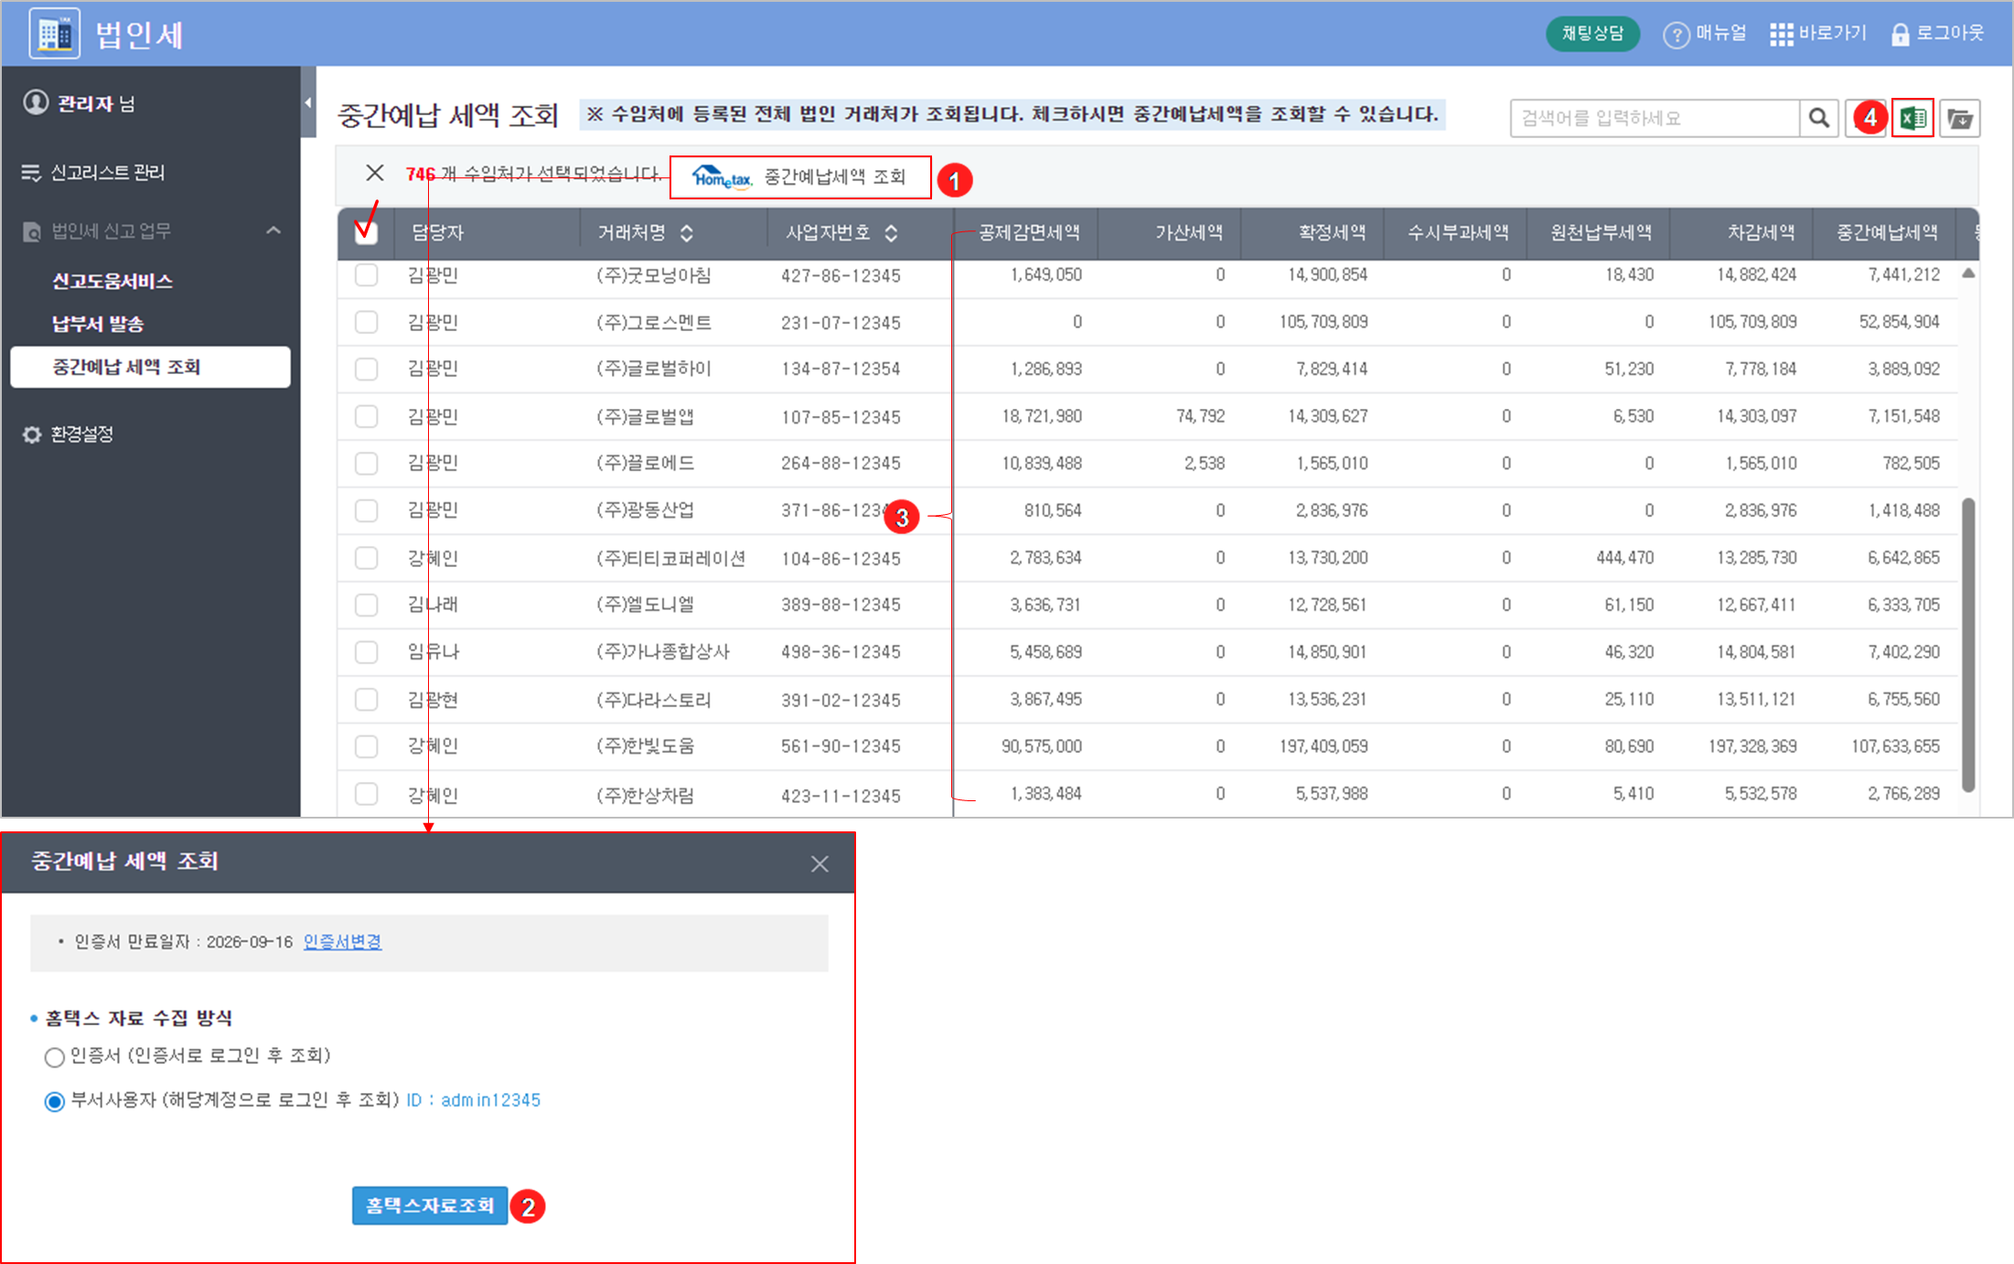Open 신고도움서비스 menu item
Screen dimensions: 2014x1264
(112, 281)
